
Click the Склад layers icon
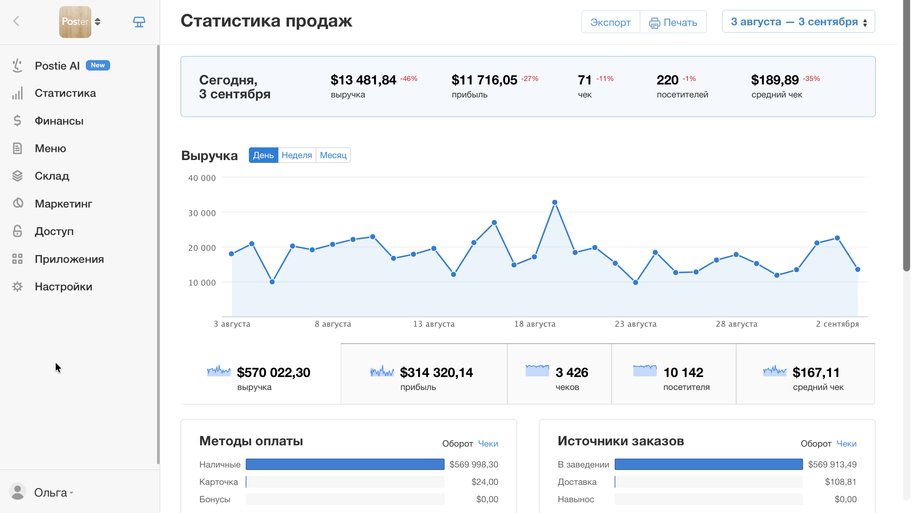[x=17, y=176]
